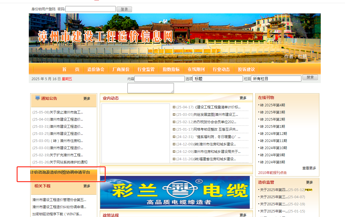
Task: Open the 行业监管 navigation item
Action: pyautogui.click(x=146, y=69)
